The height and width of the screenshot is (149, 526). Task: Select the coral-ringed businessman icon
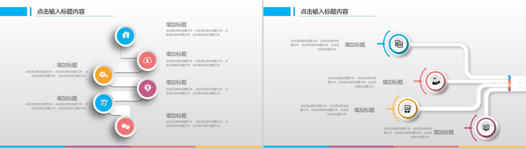435,81
